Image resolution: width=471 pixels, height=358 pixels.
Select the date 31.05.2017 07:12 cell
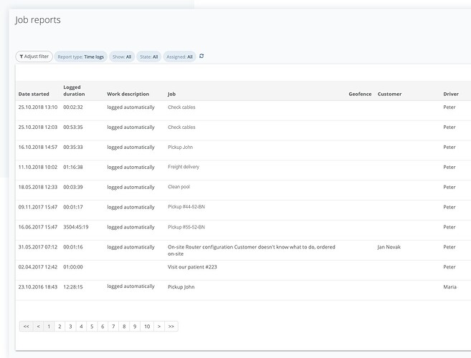(37, 247)
